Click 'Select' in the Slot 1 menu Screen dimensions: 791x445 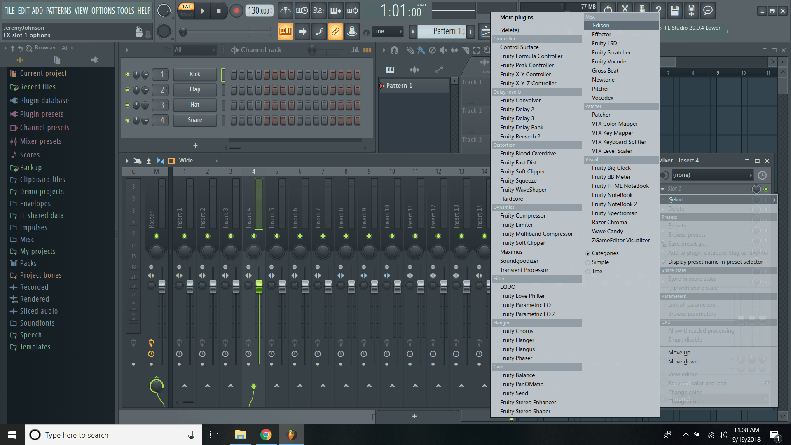click(676, 199)
